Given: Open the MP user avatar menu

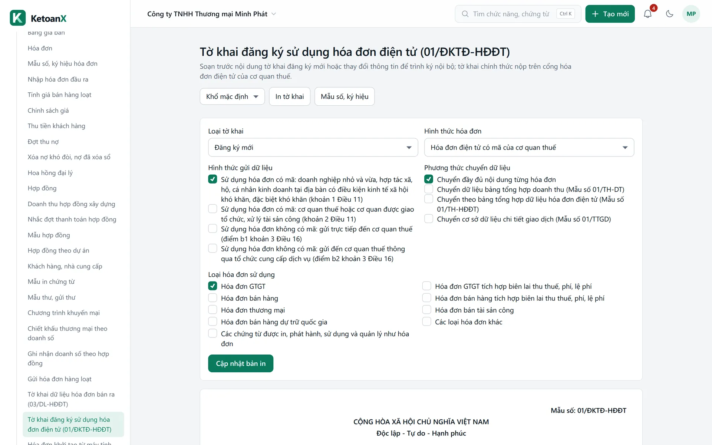Looking at the screenshot, I should coord(691,14).
